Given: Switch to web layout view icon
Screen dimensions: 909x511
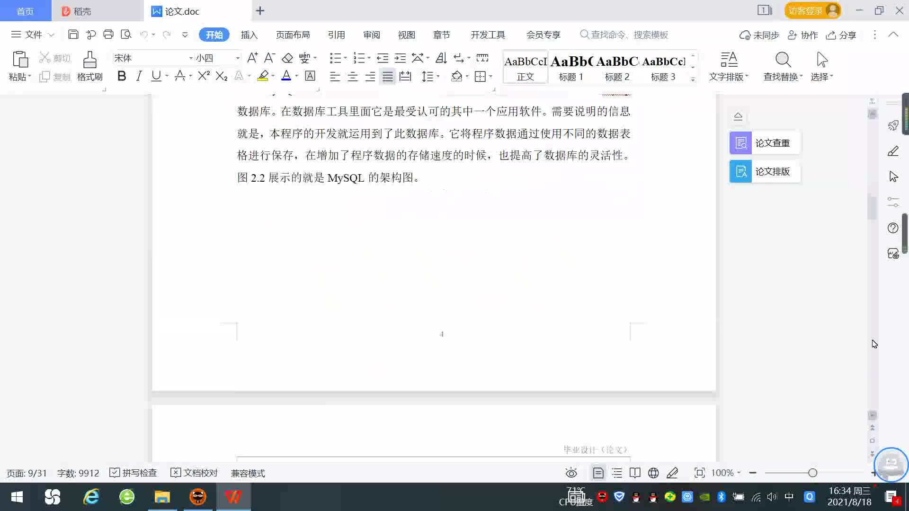Looking at the screenshot, I should click(x=653, y=473).
